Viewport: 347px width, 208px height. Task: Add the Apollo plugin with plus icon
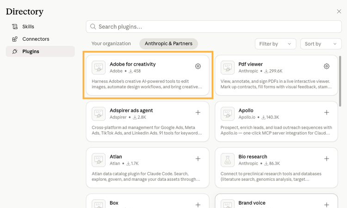tap(327, 112)
